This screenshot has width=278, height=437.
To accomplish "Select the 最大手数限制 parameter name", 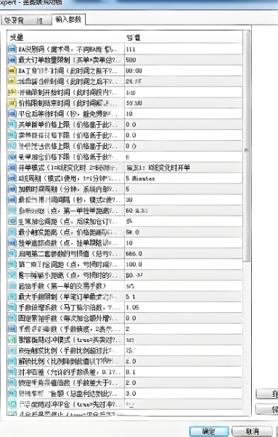I will 68,296.
